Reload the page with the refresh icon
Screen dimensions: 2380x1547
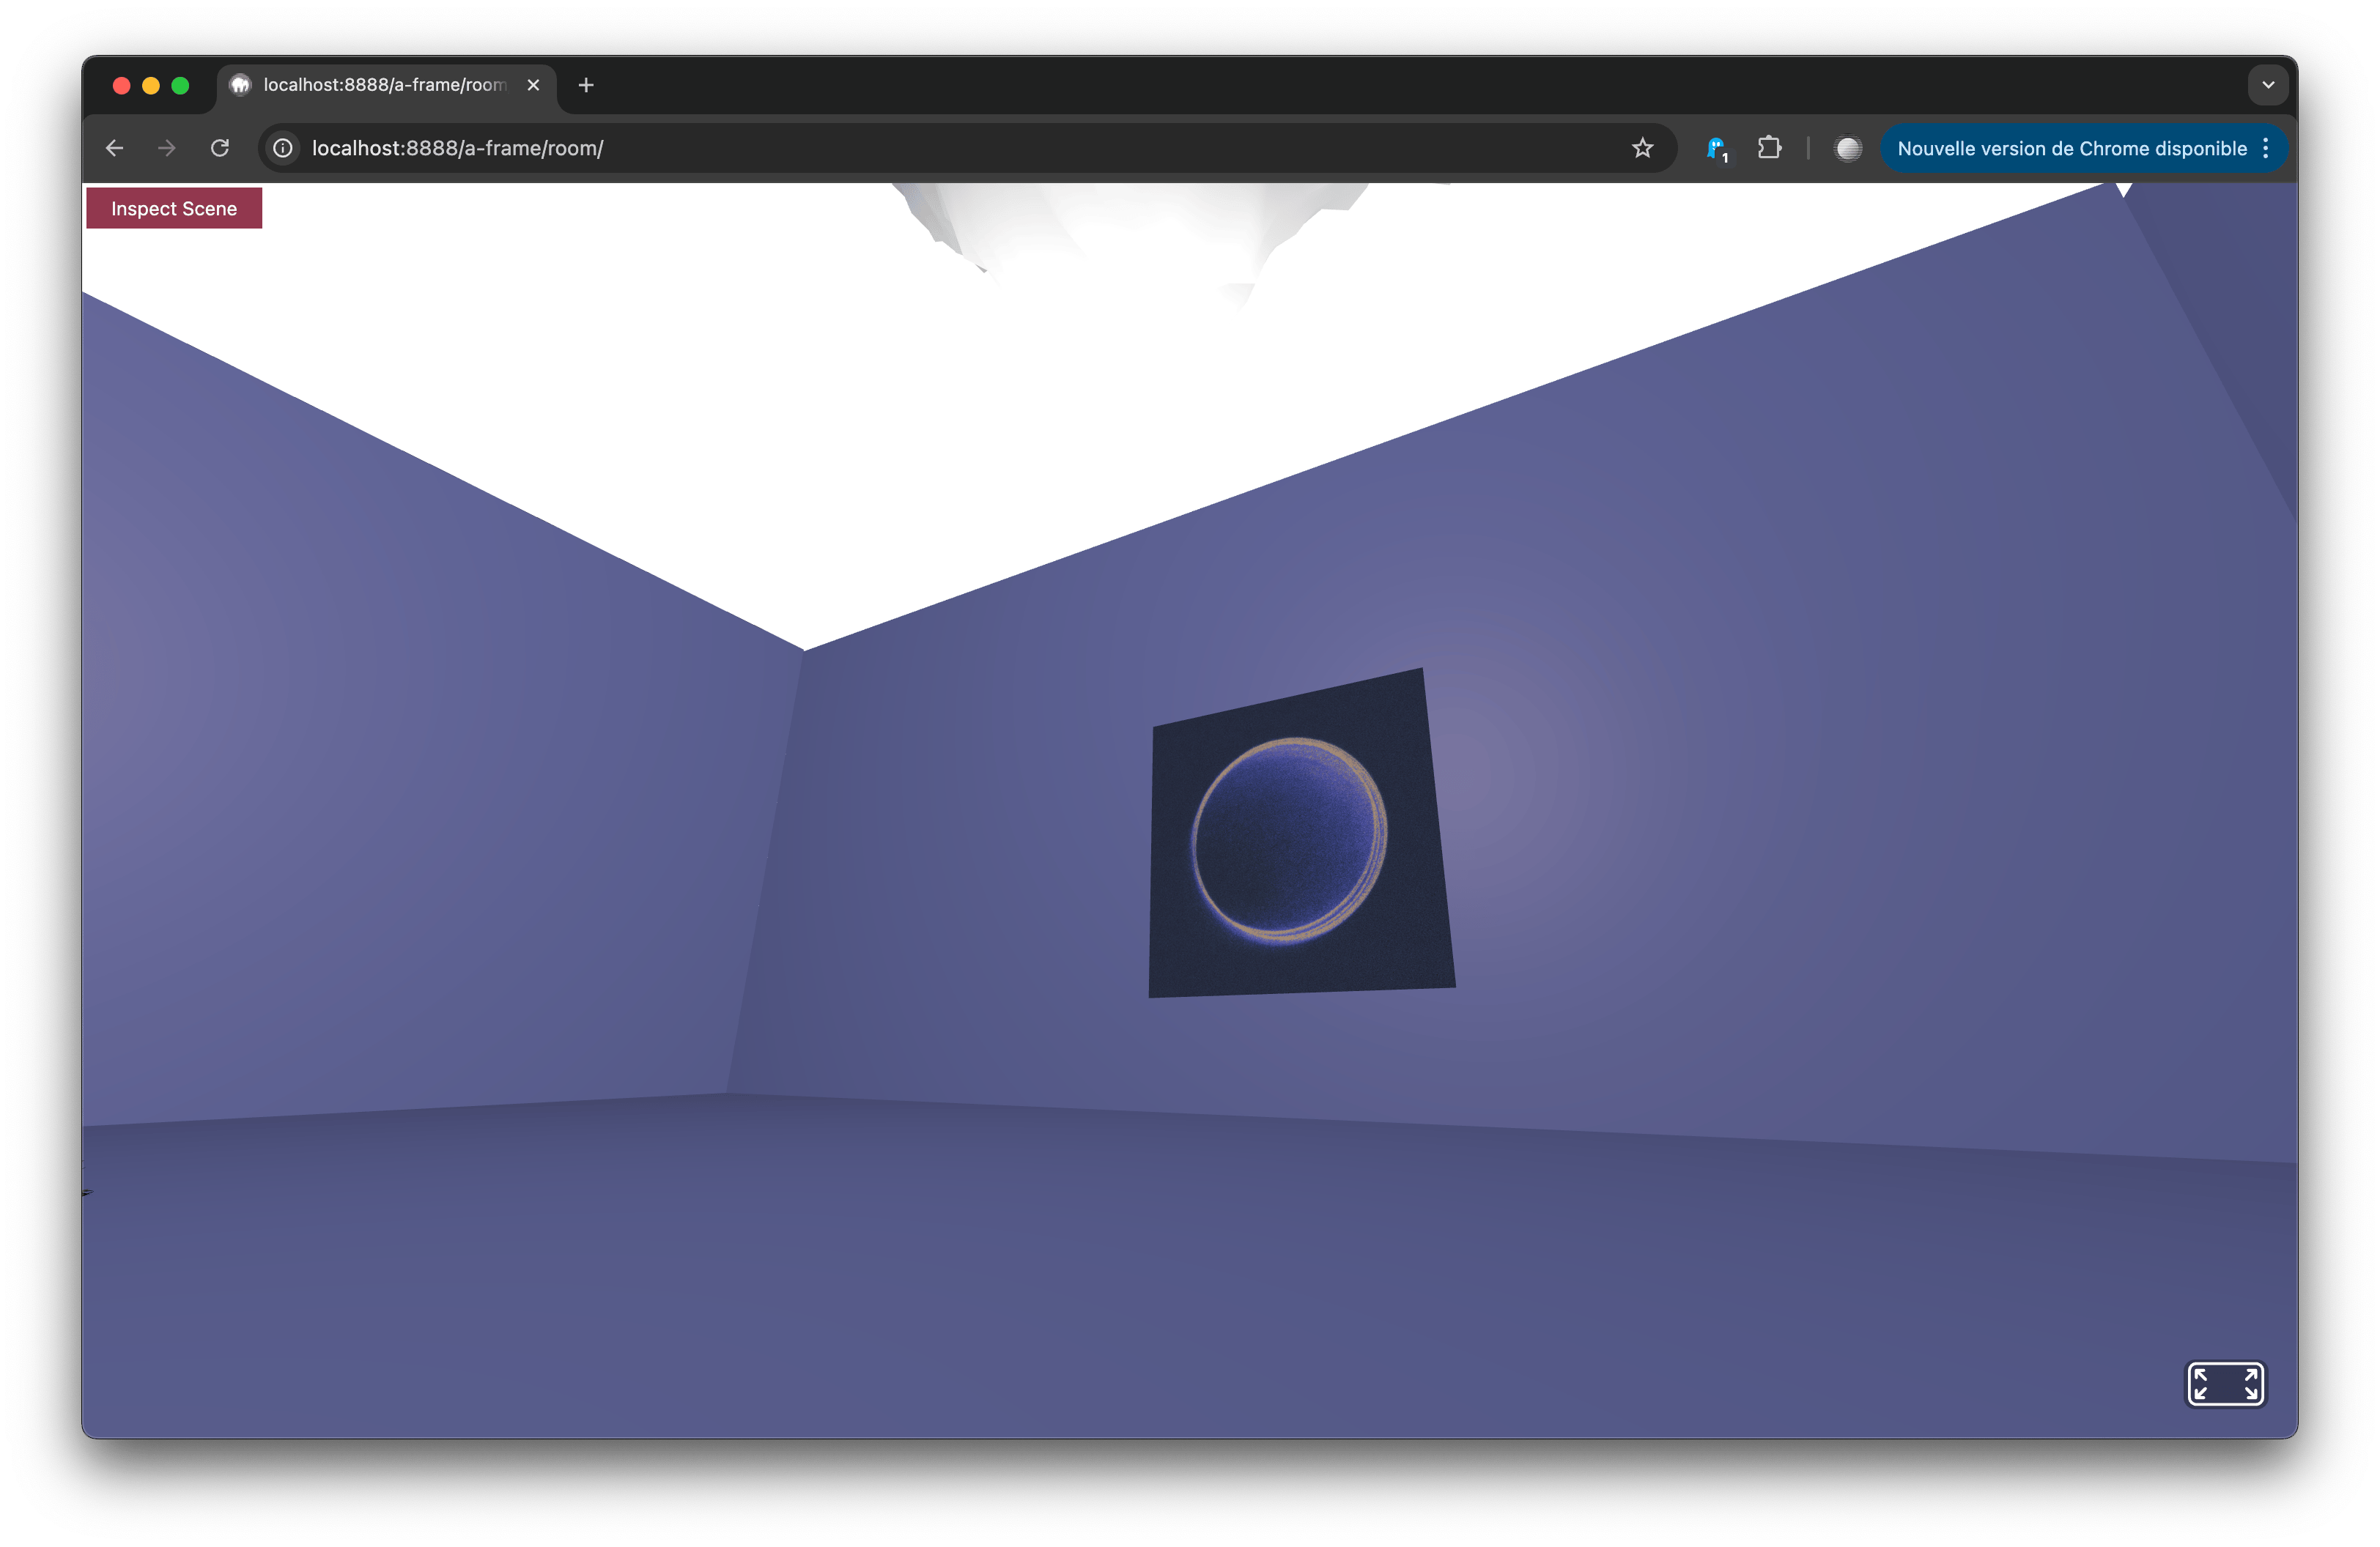pos(220,148)
